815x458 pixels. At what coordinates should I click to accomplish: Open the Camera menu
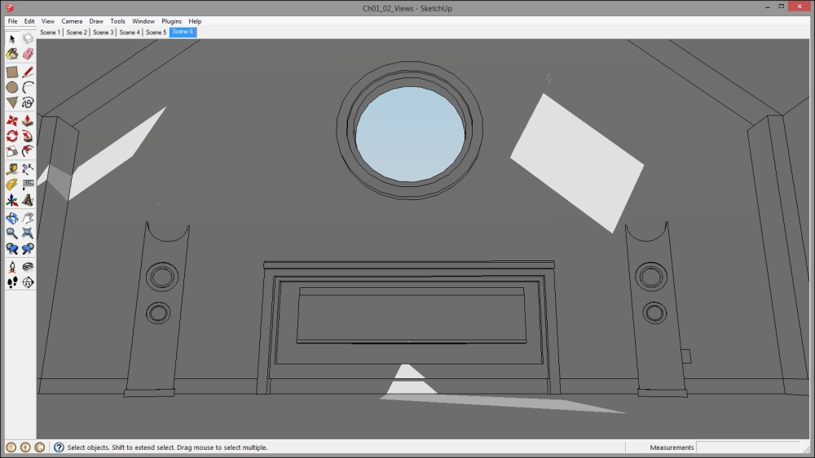72,21
